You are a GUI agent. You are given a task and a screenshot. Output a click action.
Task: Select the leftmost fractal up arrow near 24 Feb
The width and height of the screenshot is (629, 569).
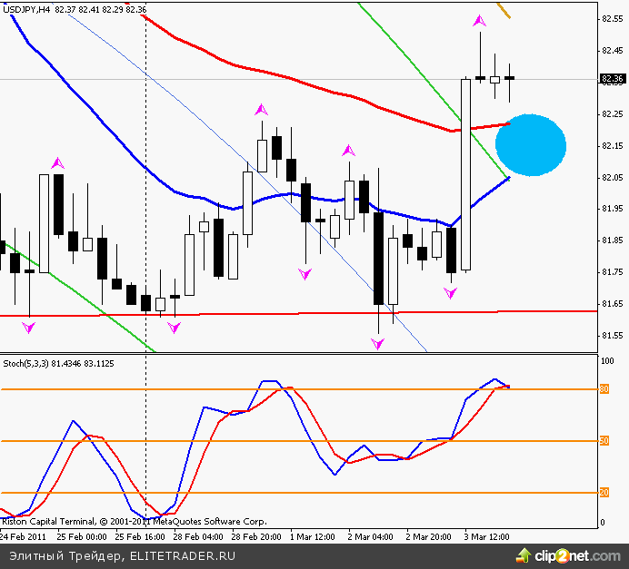58,162
